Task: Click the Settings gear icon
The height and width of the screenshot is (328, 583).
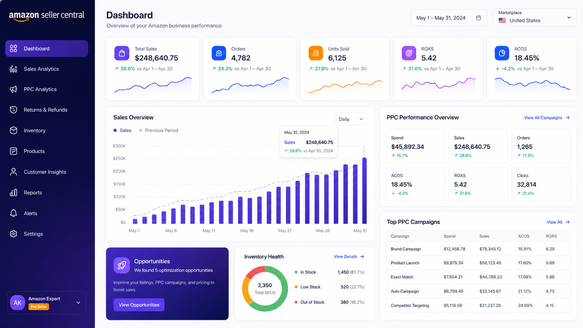Action: 14,234
